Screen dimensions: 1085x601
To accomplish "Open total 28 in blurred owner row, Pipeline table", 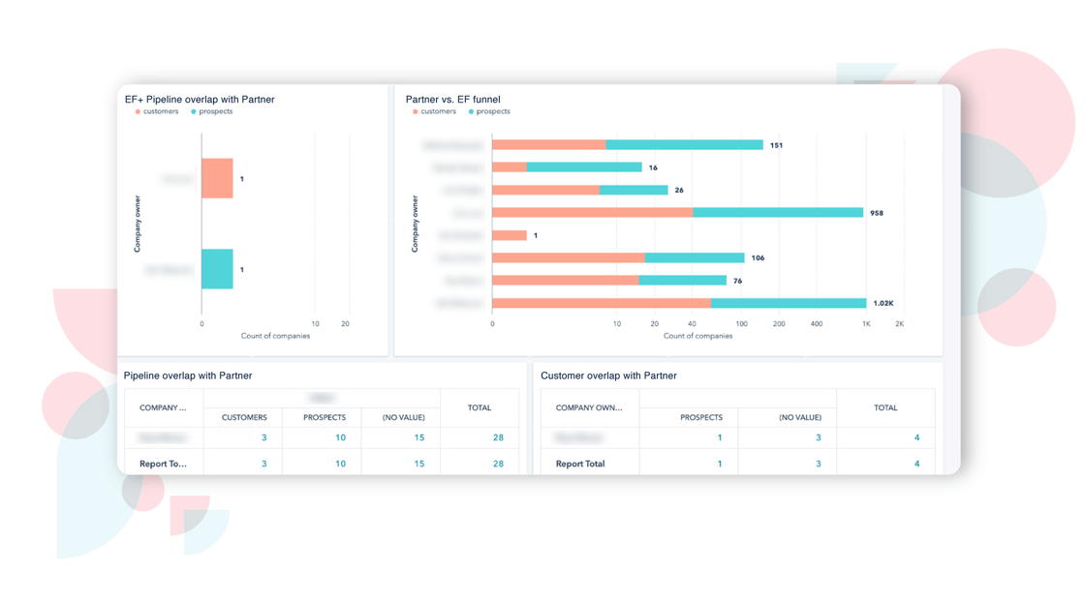I will point(498,437).
